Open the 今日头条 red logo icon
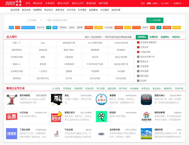 12,117
